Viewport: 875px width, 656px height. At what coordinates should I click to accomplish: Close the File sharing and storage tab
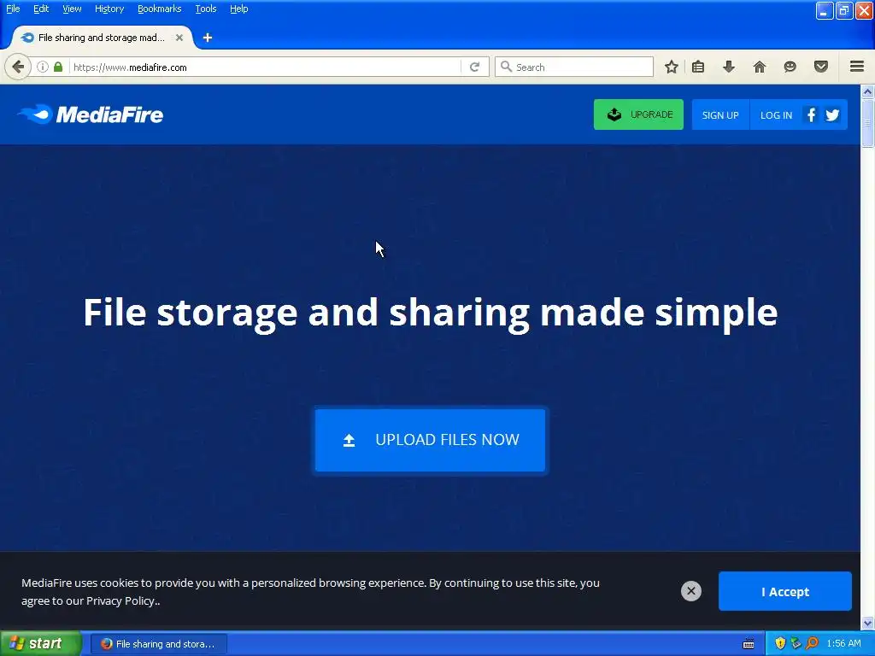[x=179, y=38]
